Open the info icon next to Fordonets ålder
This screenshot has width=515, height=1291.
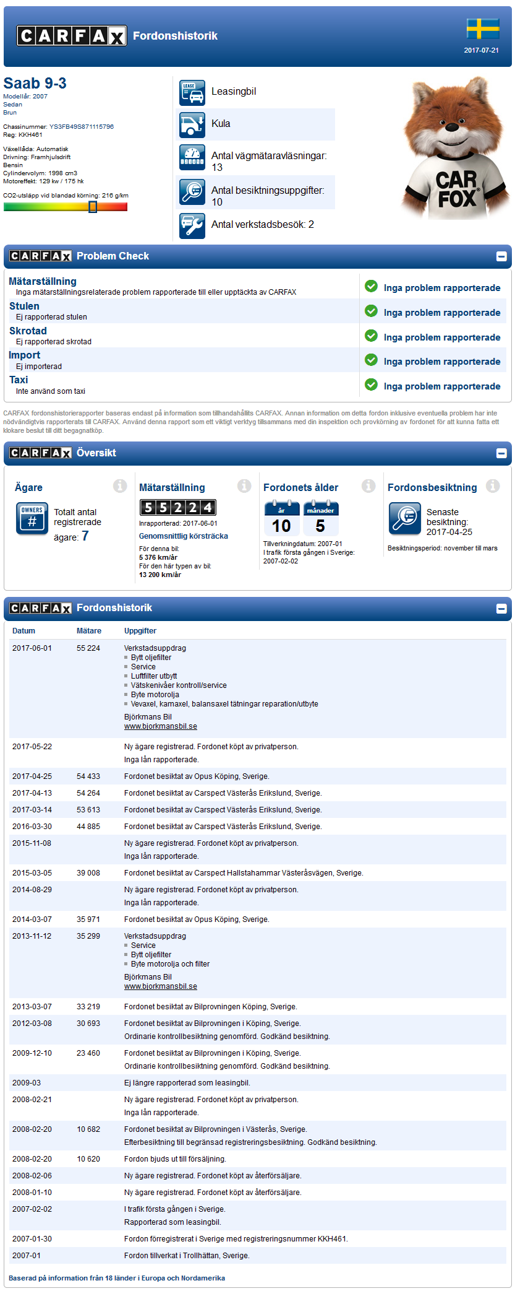pos(368,486)
